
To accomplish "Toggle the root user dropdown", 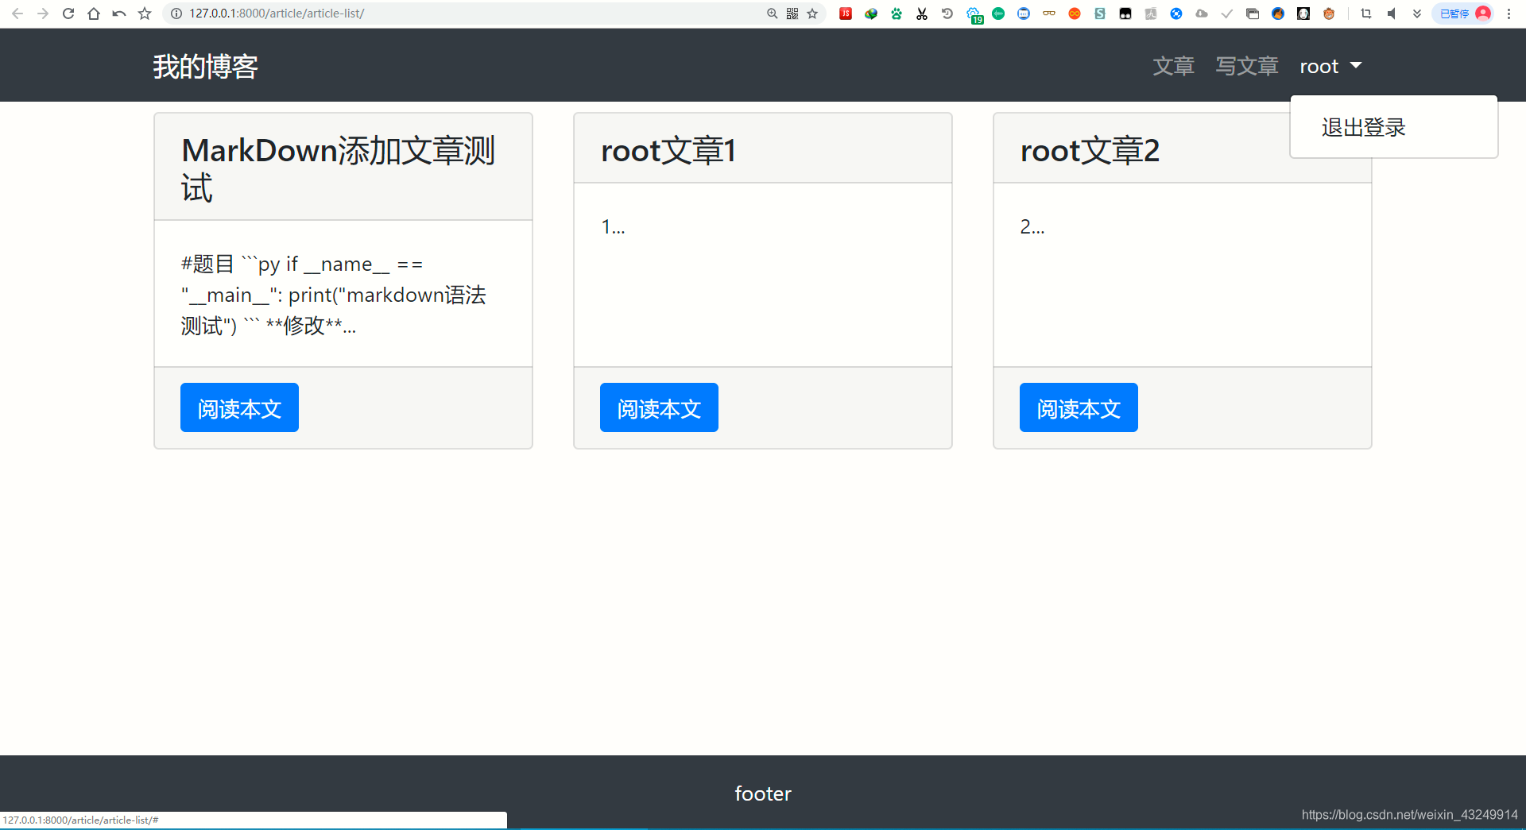I will [x=1330, y=66].
